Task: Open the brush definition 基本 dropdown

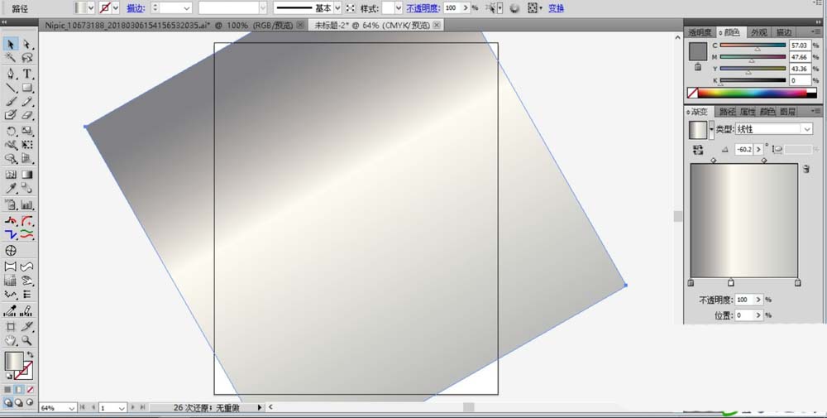Action: 337,8
